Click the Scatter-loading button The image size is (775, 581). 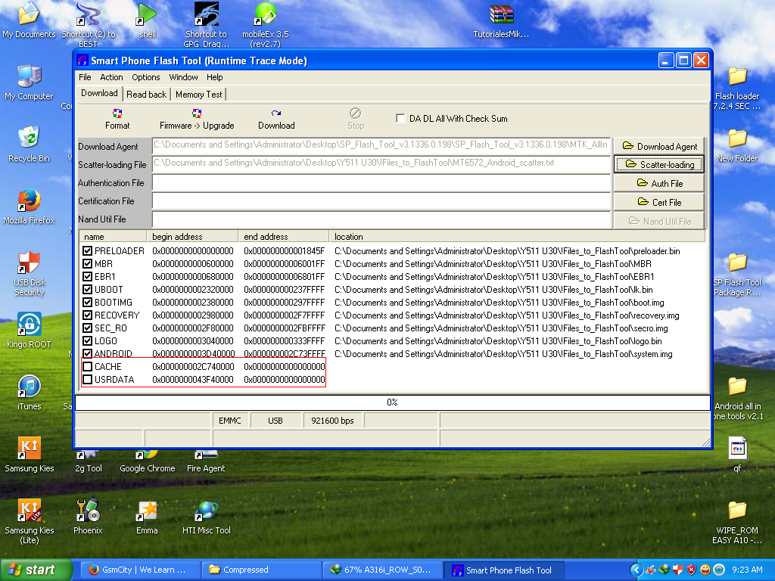pos(658,164)
